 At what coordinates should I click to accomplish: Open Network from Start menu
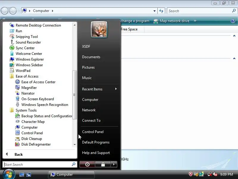[x=89, y=110]
